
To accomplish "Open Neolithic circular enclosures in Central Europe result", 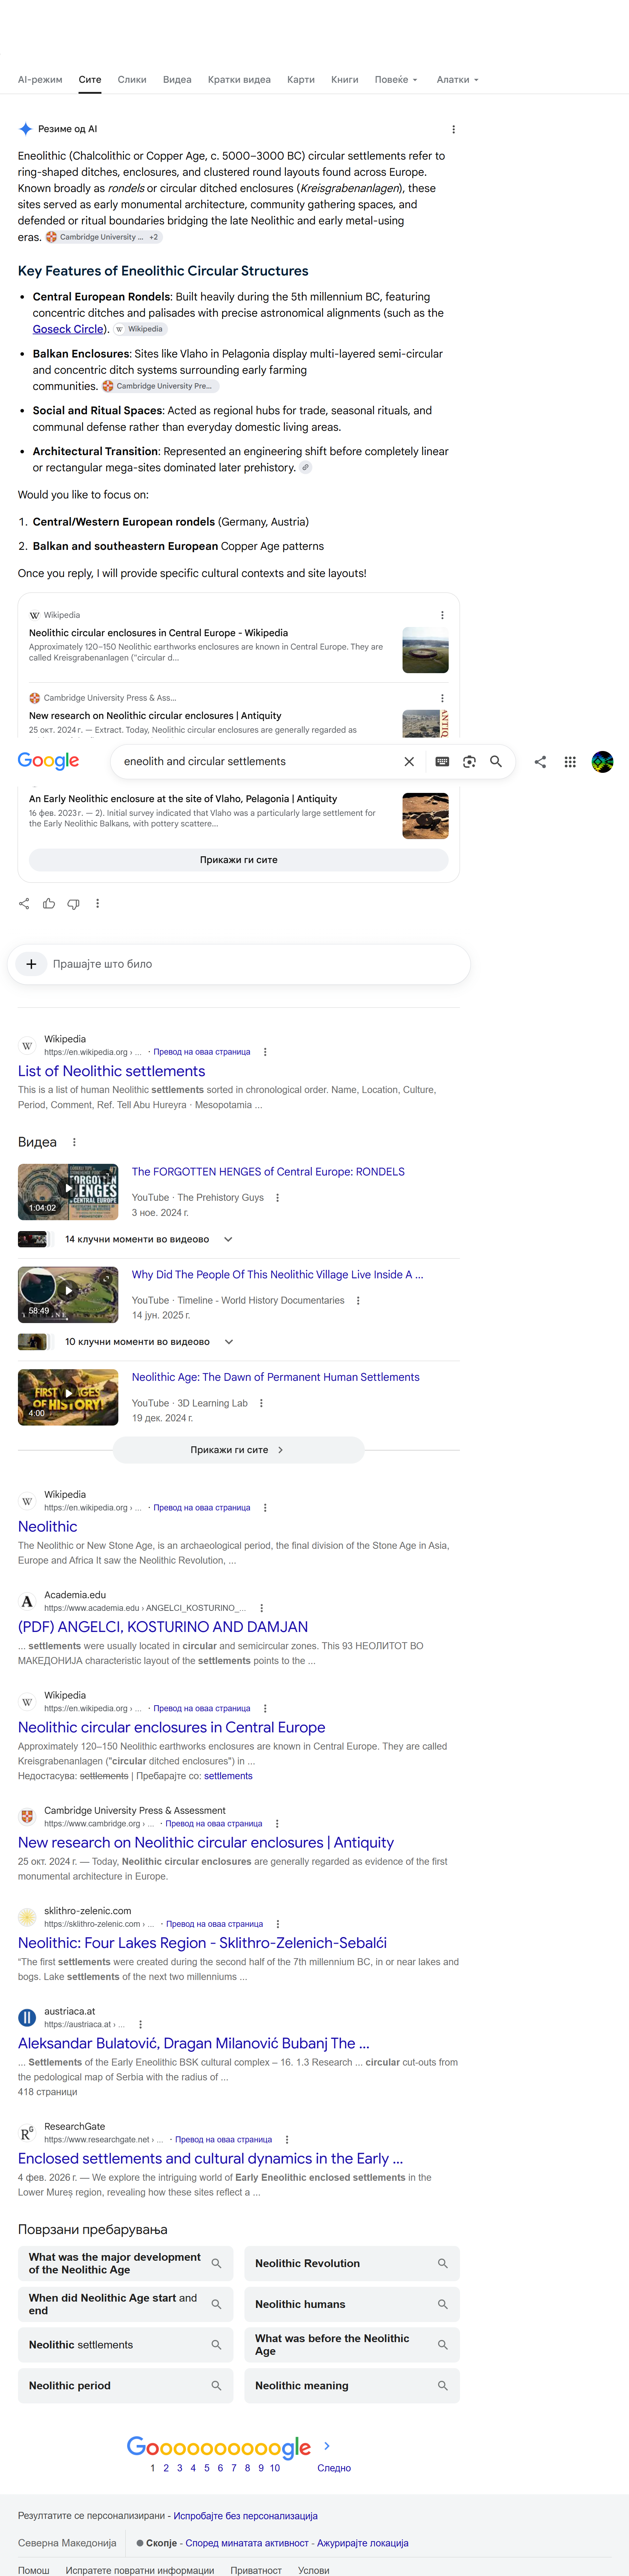I will point(171,1727).
